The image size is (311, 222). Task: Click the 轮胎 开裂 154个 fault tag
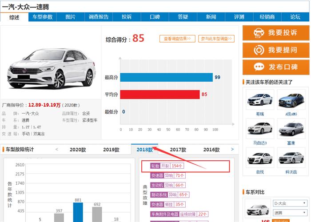coord(167,166)
